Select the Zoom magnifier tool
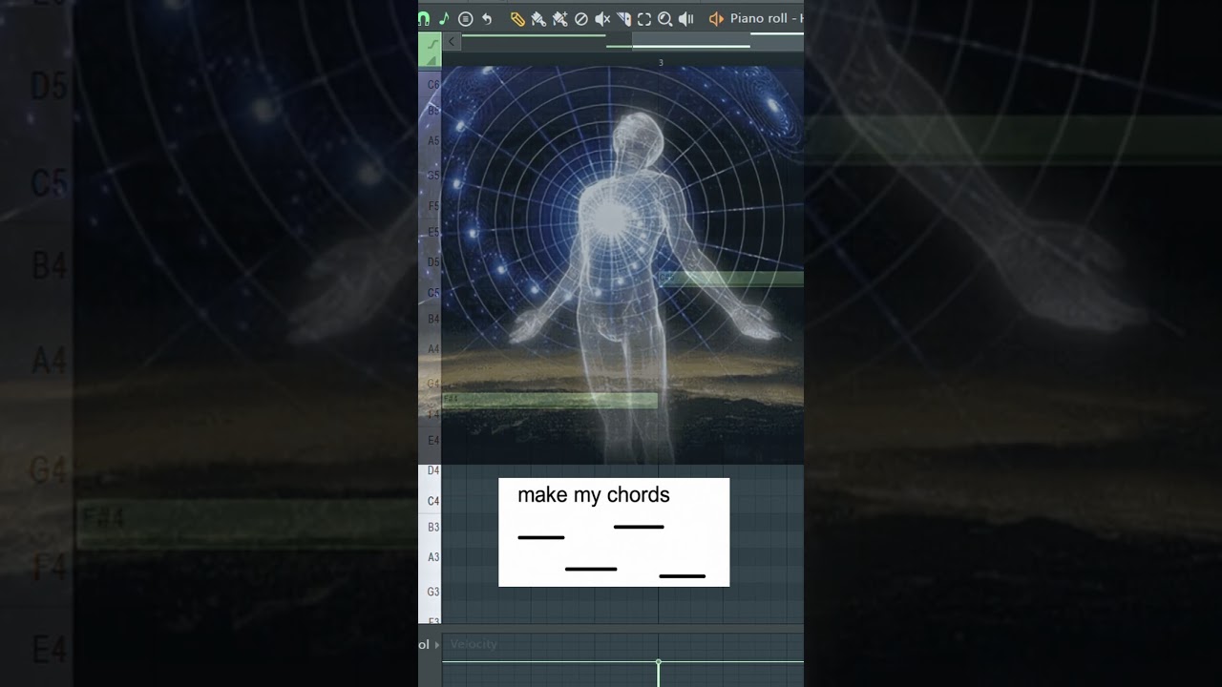1222x687 pixels. tap(664, 18)
